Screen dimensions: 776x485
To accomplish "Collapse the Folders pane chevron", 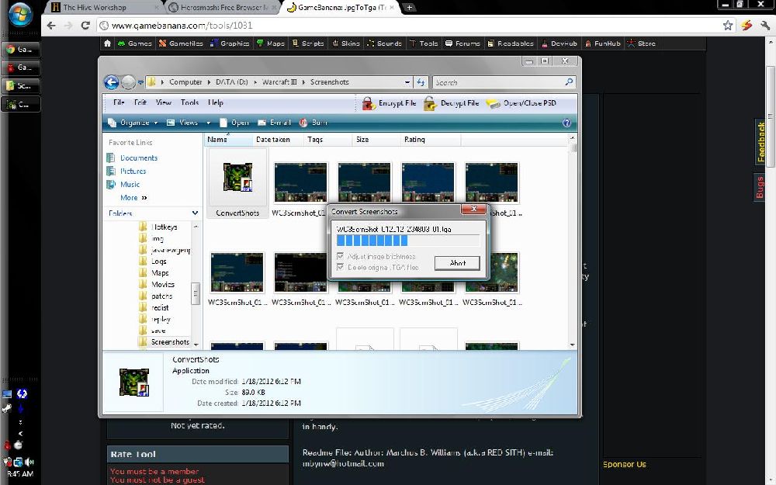I will [195, 213].
